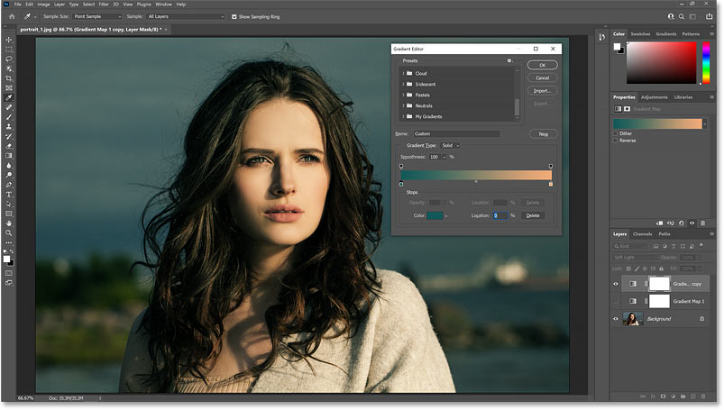Toggle Show Sampling Ring checkbox
Screen dimensions: 724x410
coord(234,16)
